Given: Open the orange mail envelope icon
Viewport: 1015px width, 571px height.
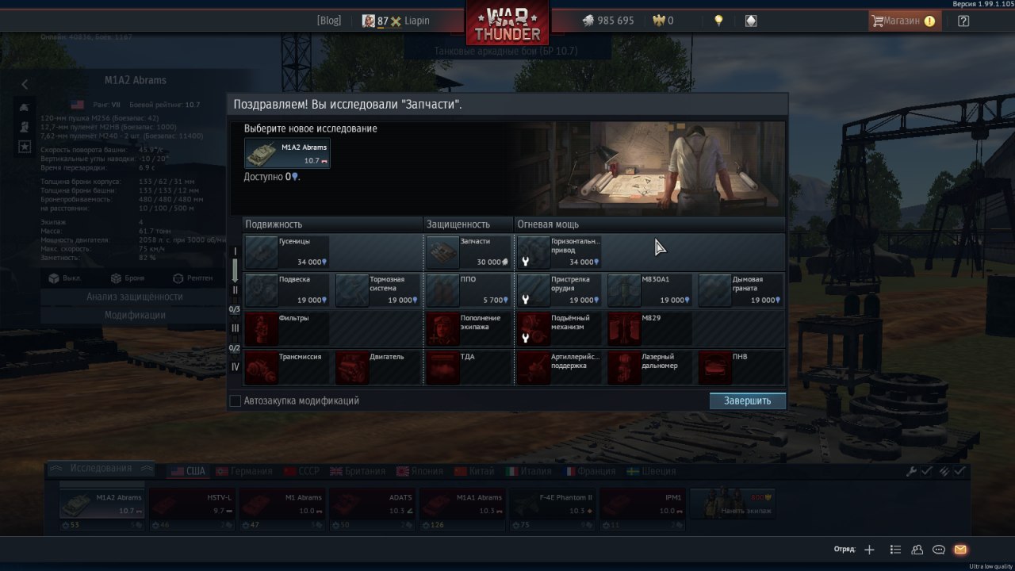Looking at the screenshot, I should coord(960,550).
